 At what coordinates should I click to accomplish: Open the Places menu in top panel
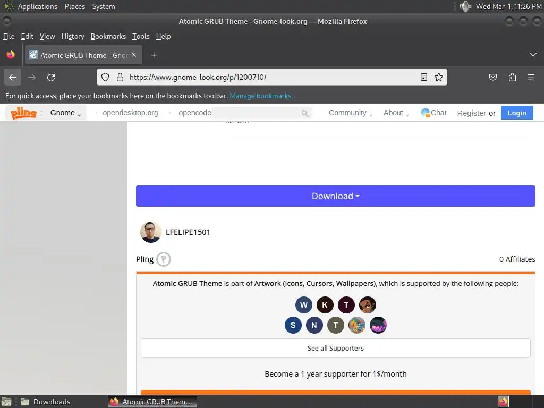pyautogui.click(x=74, y=6)
